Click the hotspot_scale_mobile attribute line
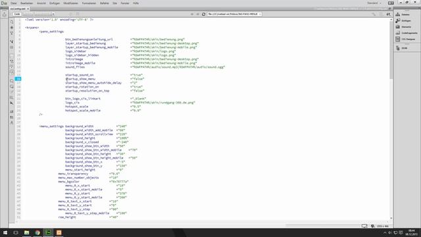This screenshot has width=421, height=237. click(103, 111)
